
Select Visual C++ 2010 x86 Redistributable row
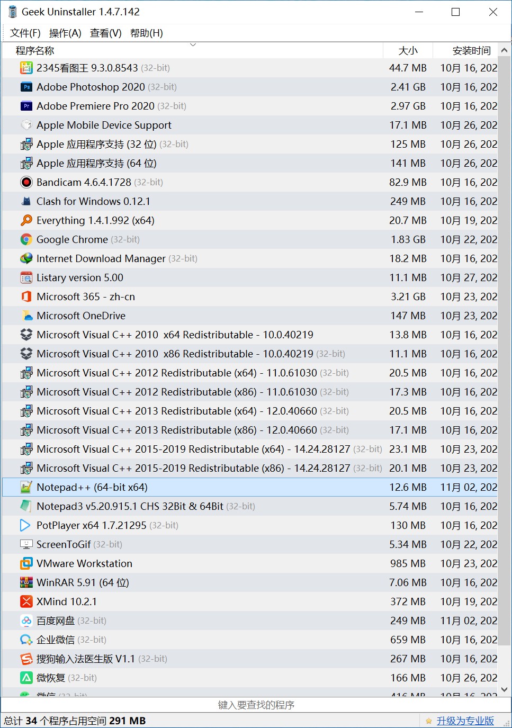pyautogui.click(x=250, y=354)
